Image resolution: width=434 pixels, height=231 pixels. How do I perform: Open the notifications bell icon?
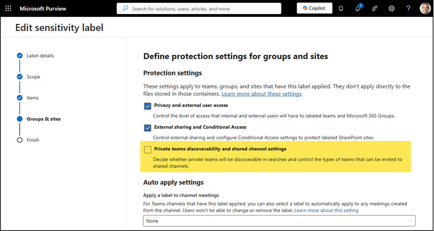click(341, 9)
